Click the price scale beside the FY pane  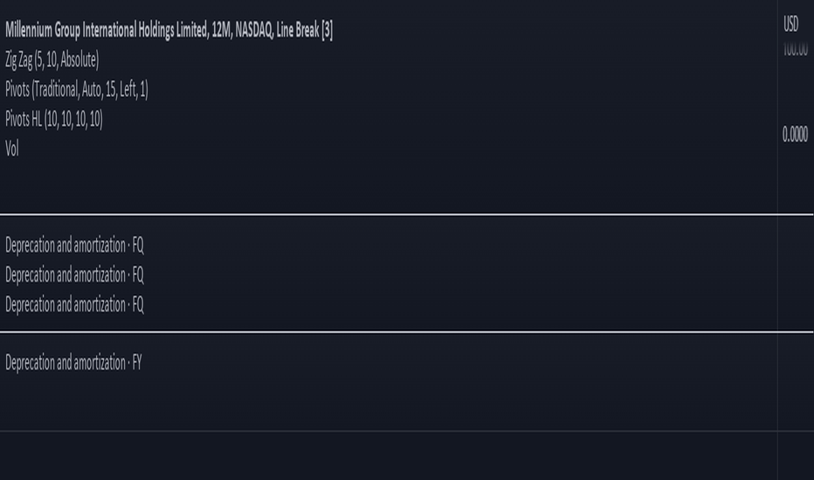[x=796, y=382]
